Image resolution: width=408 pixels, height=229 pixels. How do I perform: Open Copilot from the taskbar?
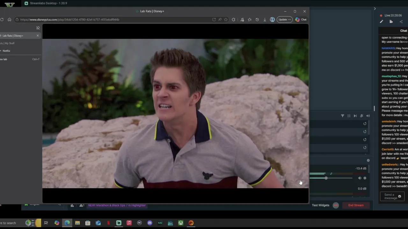point(57,223)
